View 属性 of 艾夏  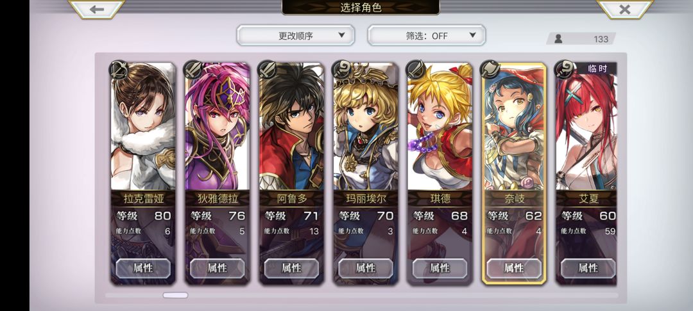[588, 268]
